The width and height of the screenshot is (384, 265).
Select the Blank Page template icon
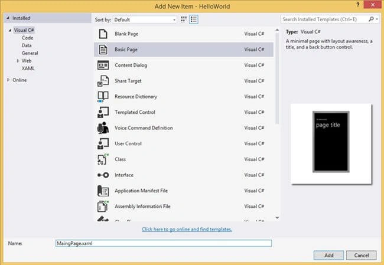tap(103, 34)
